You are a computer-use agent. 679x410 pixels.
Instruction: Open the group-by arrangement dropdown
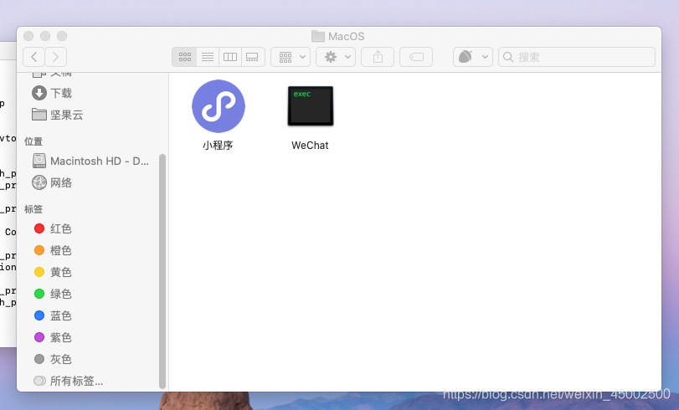click(291, 57)
